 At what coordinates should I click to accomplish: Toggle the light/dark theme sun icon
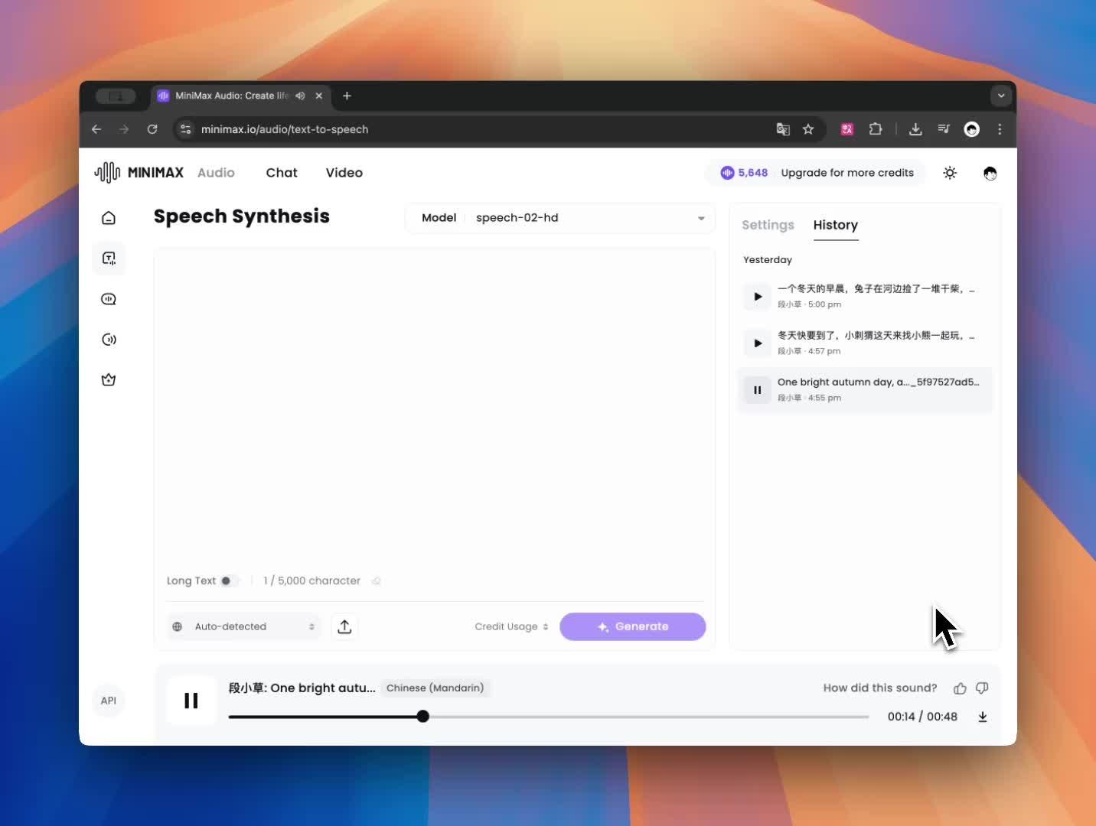coord(950,173)
